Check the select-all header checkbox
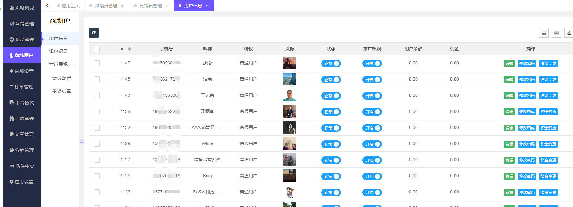 pyautogui.click(x=97, y=49)
